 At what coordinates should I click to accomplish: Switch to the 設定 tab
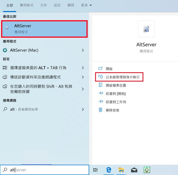57,5
